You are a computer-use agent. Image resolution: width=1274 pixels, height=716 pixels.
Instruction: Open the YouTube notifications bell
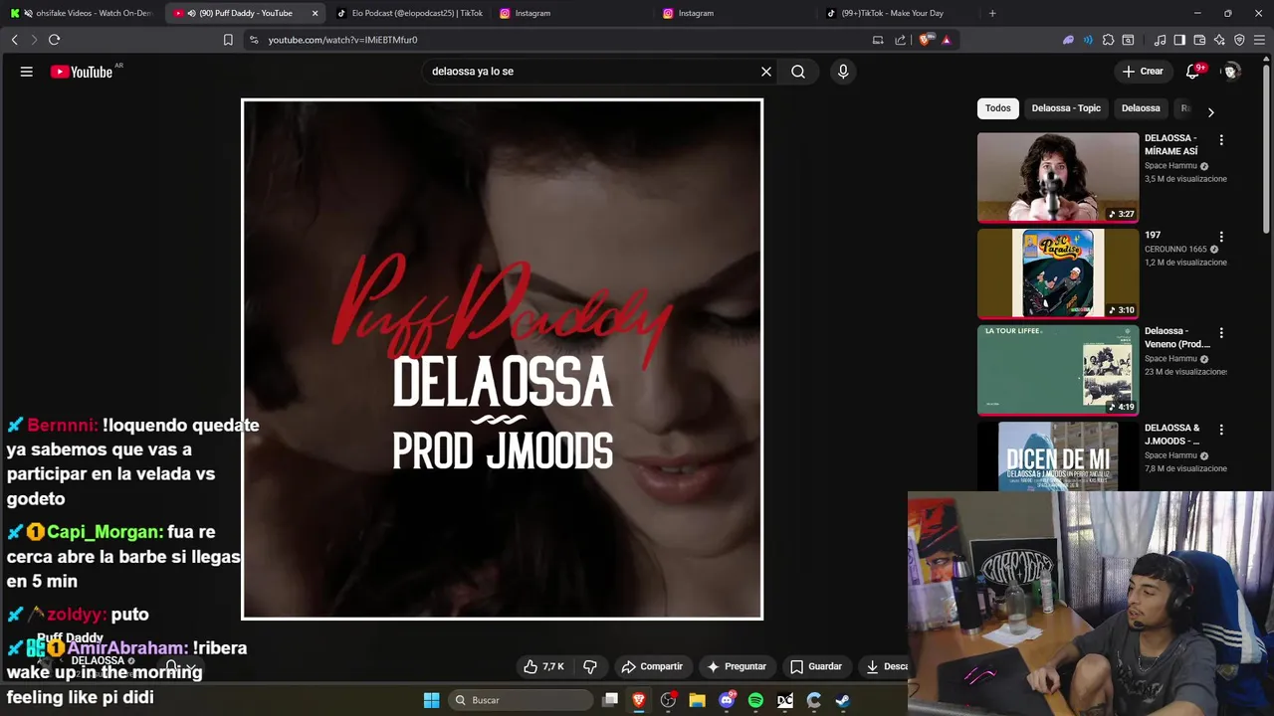click(1192, 72)
